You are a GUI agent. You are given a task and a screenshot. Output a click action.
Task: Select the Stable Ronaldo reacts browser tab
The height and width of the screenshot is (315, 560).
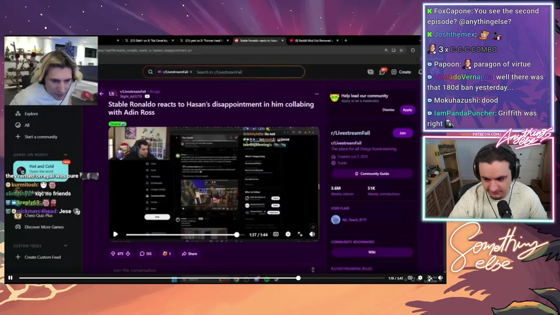(x=259, y=40)
